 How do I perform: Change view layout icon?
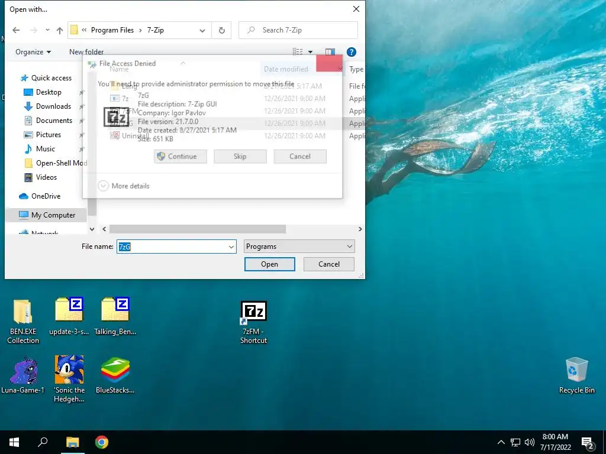coord(298,52)
